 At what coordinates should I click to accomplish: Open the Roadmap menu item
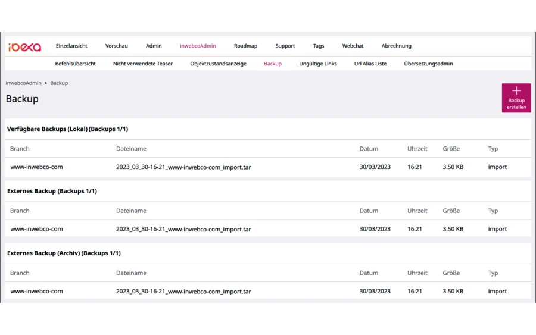[245, 46]
